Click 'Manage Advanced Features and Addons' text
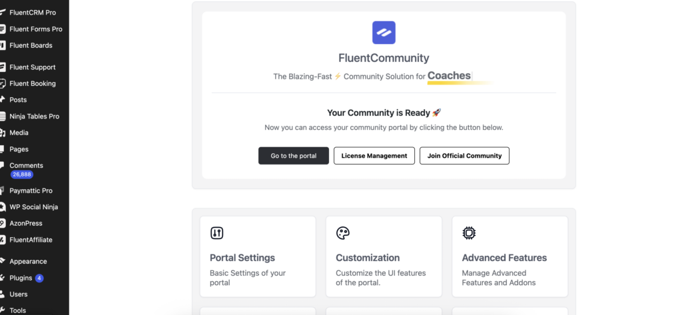Viewport: 682px width, 315px height. coord(498,278)
